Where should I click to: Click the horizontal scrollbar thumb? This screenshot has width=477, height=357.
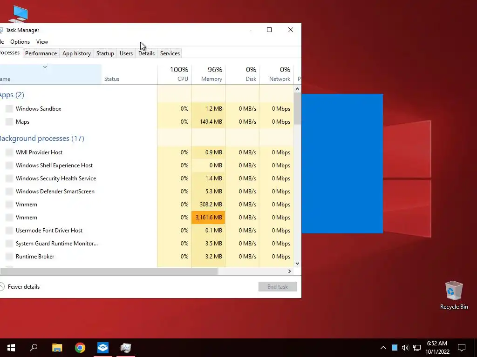(109, 271)
